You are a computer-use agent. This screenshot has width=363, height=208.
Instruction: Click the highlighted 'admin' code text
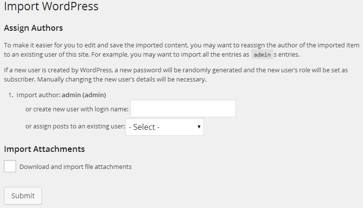(262, 55)
